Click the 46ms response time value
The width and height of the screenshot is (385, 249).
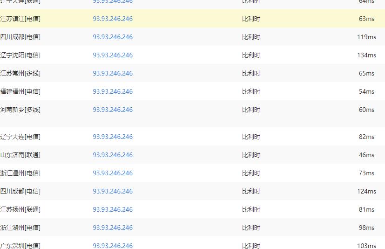[x=366, y=155]
